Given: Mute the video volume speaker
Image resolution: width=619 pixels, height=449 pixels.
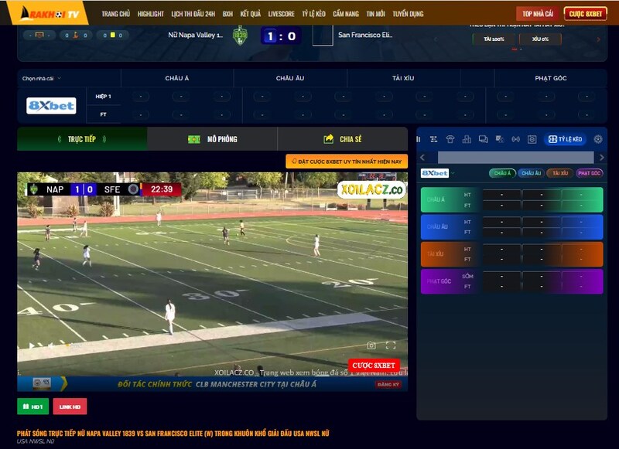Looking at the screenshot, I should pyautogui.click(x=51, y=345).
